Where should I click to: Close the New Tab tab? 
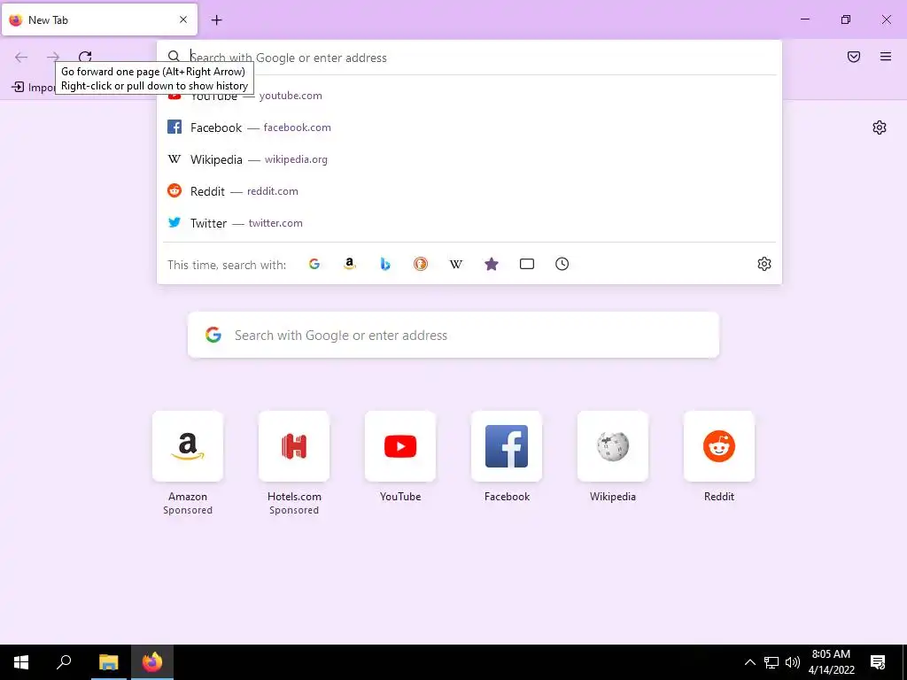pyautogui.click(x=183, y=19)
